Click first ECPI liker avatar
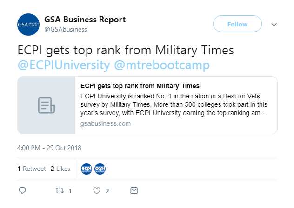Viewport: 294px width, 208px height. point(87,169)
